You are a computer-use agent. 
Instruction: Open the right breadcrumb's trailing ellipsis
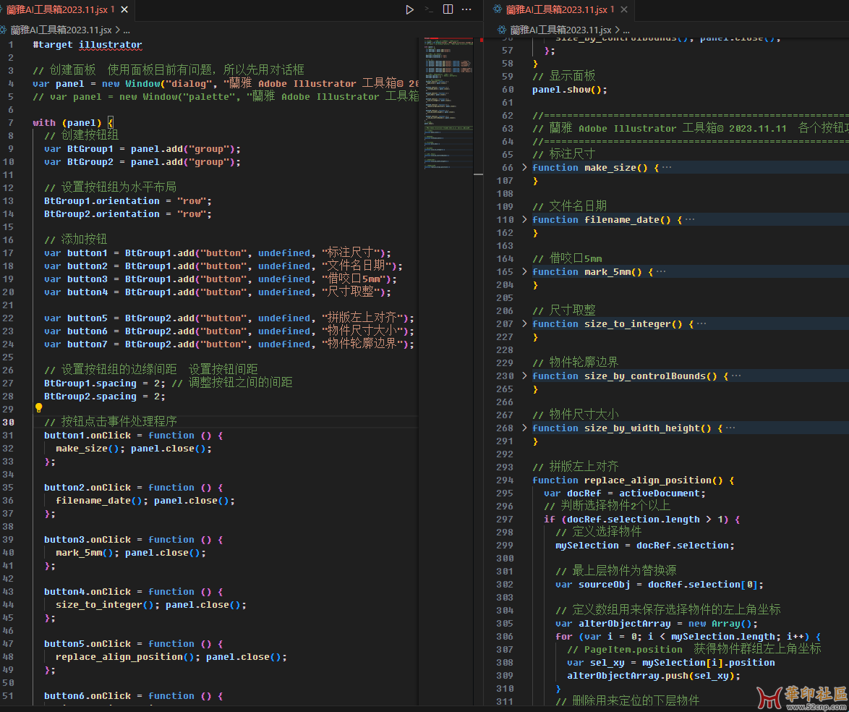[626, 30]
